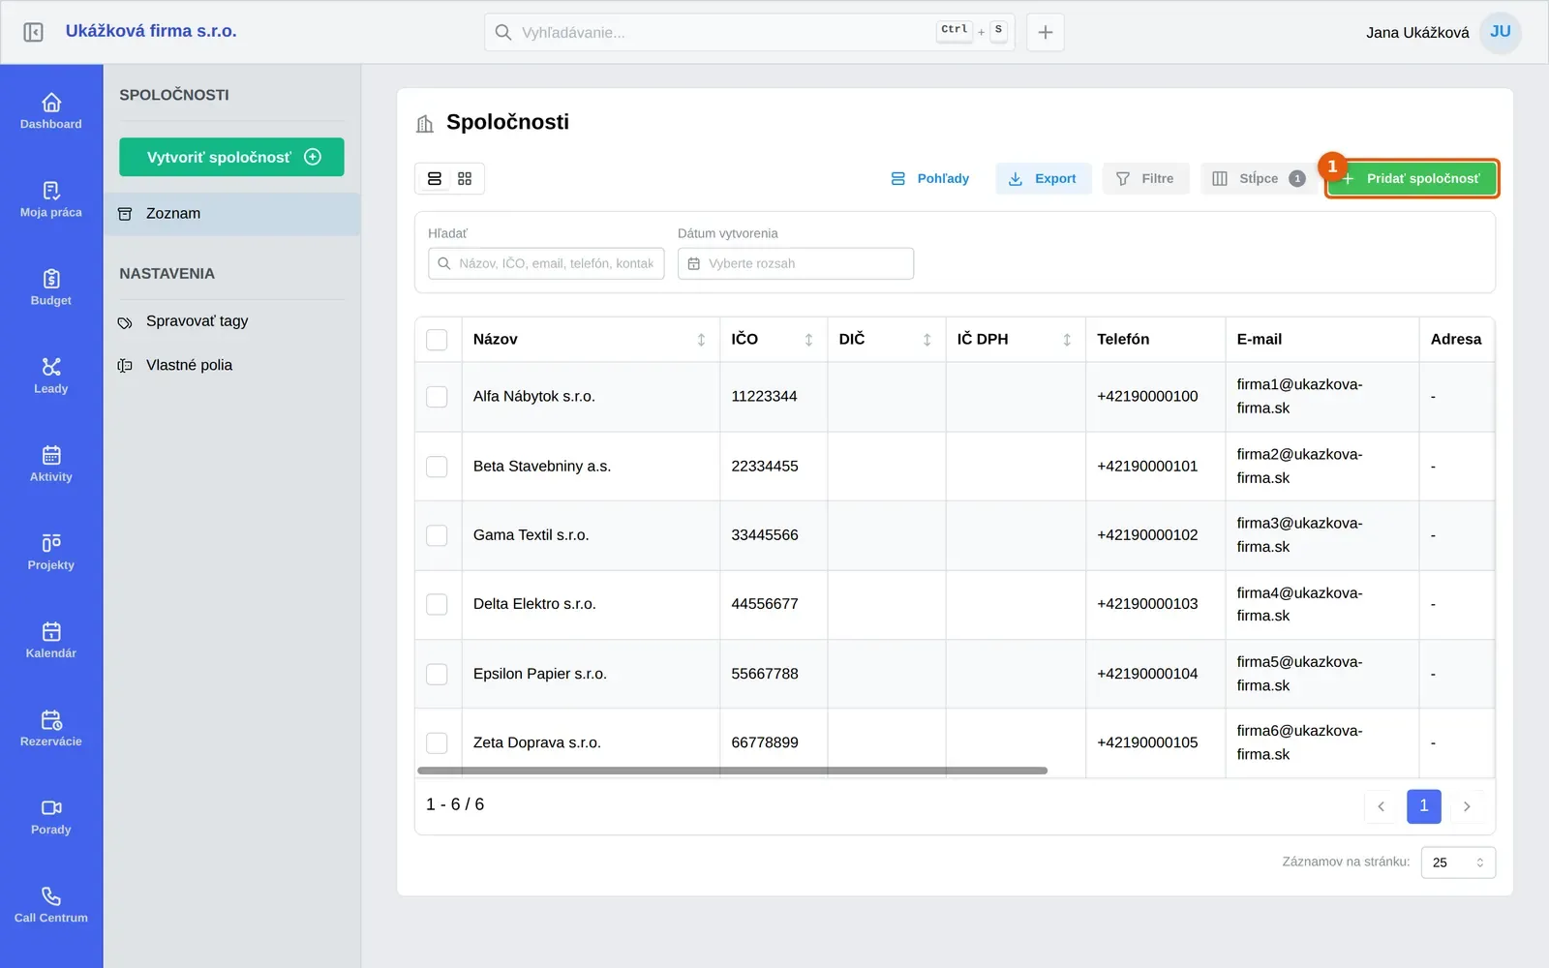Viewport: 1549px width, 968px height.
Task: Open the Filtre panel
Action: [x=1145, y=179]
